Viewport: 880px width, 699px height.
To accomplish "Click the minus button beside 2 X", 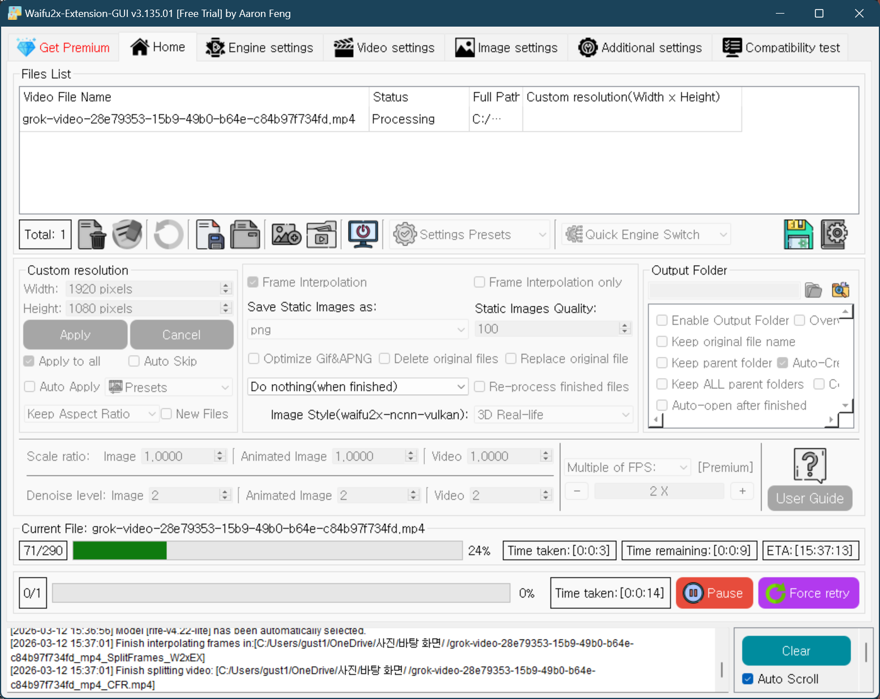I will [577, 491].
